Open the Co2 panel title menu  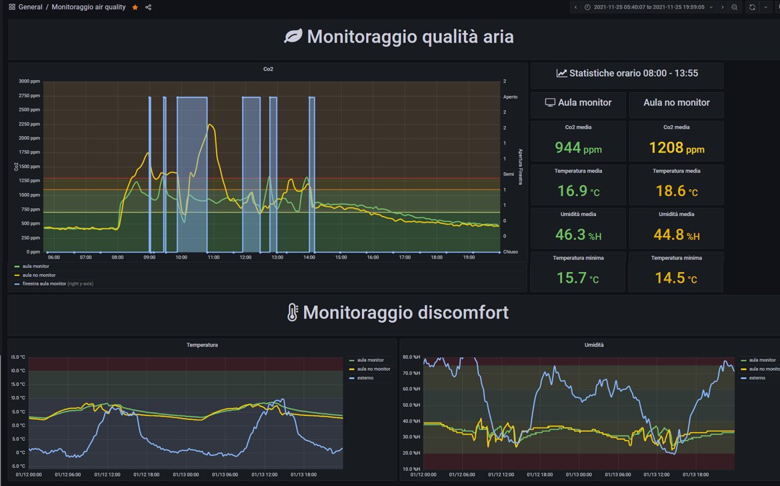pyautogui.click(x=268, y=69)
